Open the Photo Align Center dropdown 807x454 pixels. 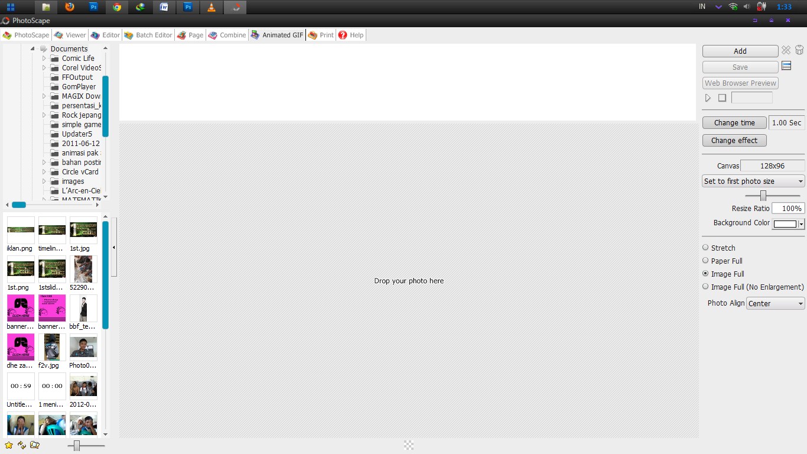point(776,303)
